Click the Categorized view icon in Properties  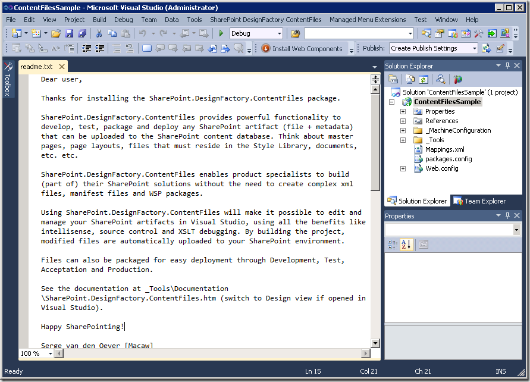click(x=393, y=245)
